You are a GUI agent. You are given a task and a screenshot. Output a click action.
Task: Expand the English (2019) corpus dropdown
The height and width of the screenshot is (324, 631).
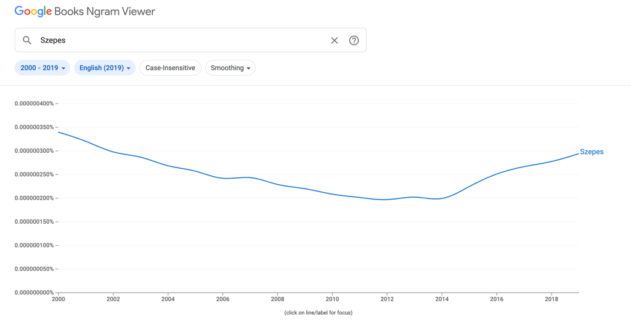[x=105, y=68]
